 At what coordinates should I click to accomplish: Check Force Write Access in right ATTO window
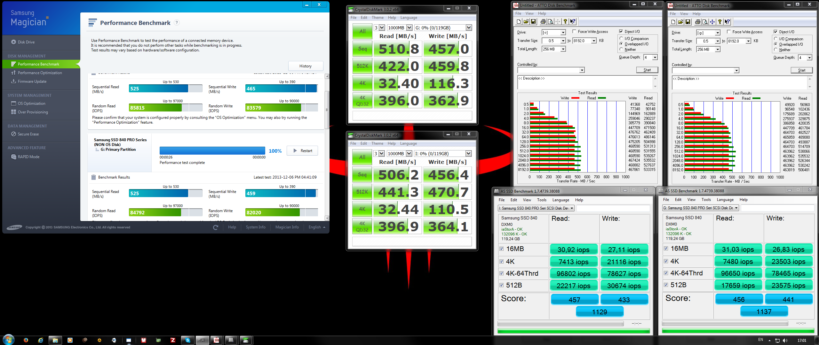tap(729, 32)
